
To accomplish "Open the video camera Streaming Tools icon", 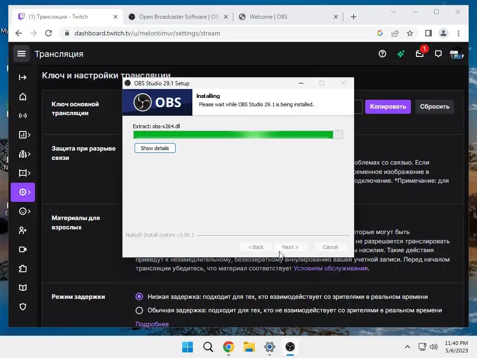I will click(23, 249).
